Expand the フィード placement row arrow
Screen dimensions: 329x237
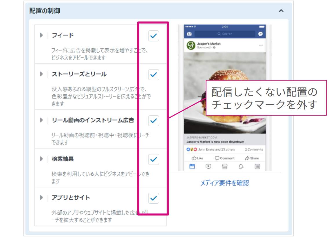[x=41, y=35]
